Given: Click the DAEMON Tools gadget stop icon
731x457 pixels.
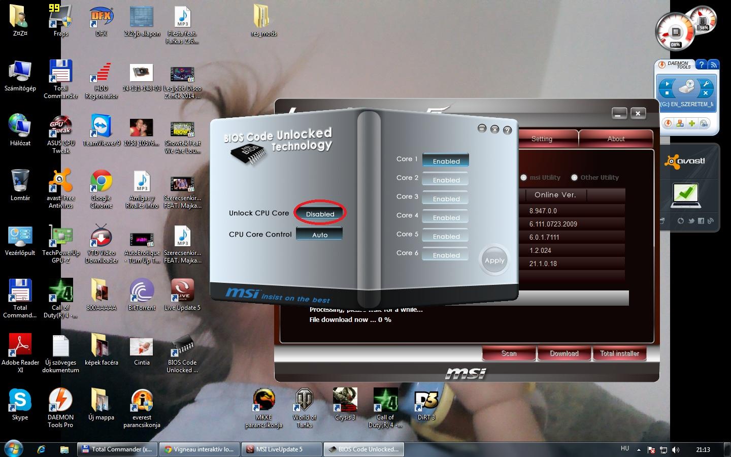Looking at the screenshot, I should 667,93.
